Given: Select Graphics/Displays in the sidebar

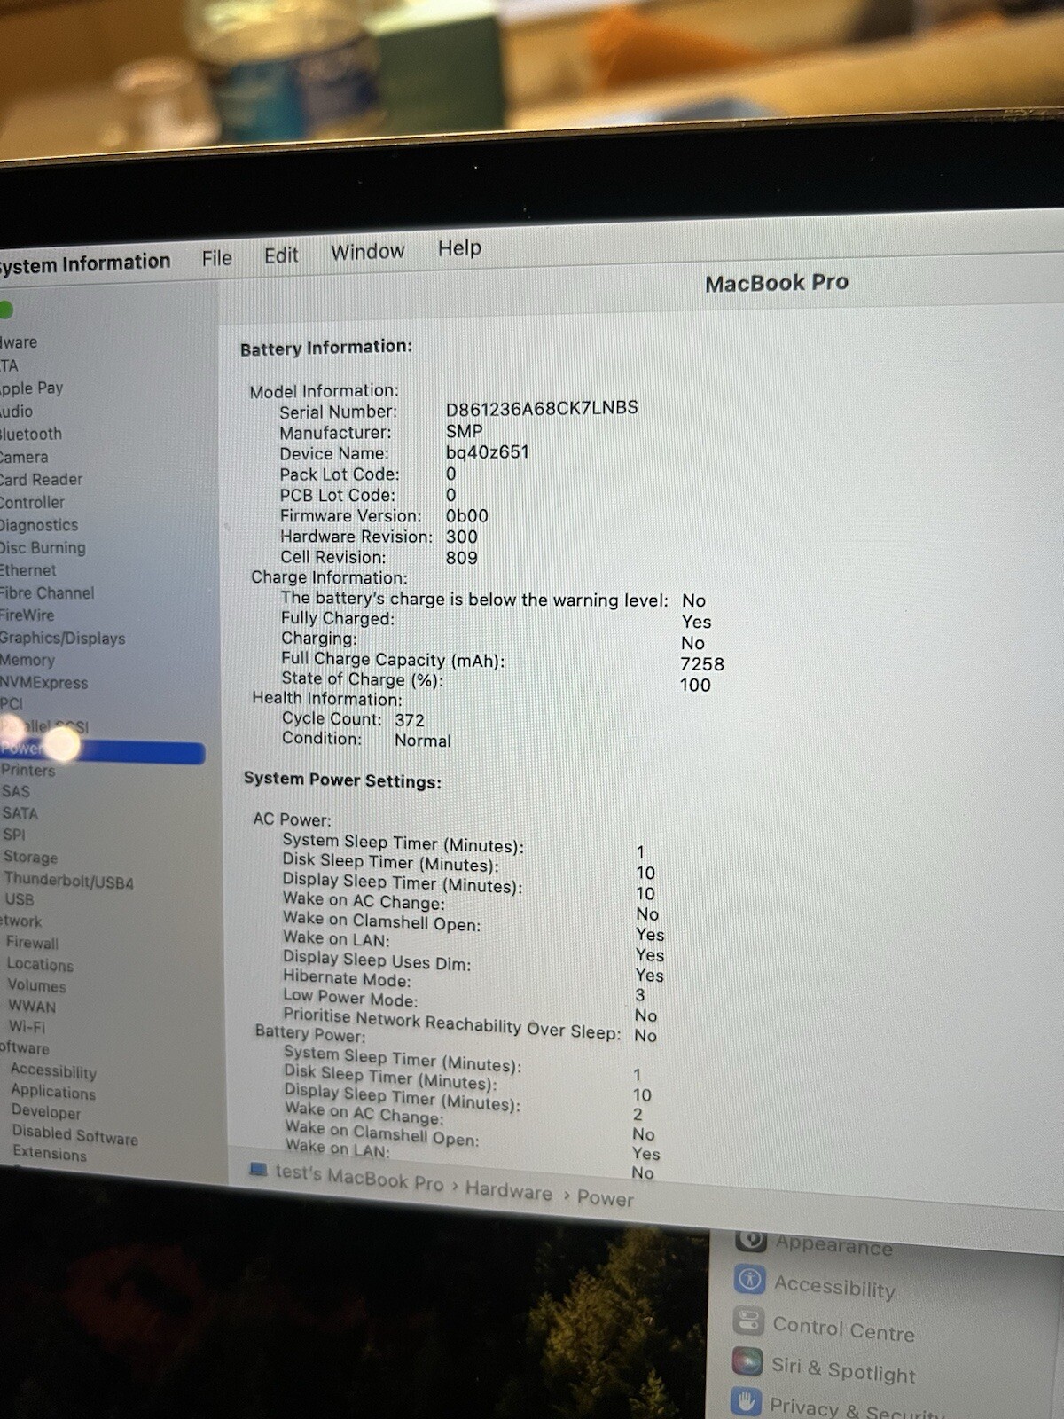Looking at the screenshot, I should 62,638.
